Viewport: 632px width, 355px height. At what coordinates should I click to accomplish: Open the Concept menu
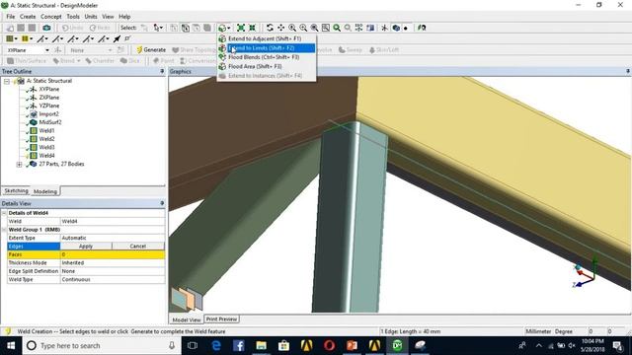(x=51, y=17)
